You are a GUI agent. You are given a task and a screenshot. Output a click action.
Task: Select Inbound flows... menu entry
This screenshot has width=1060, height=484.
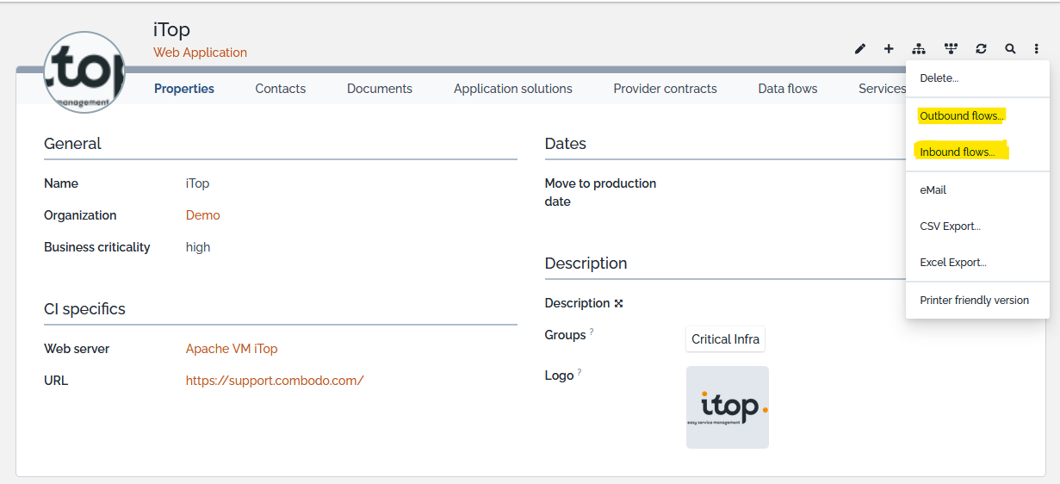coord(958,152)
